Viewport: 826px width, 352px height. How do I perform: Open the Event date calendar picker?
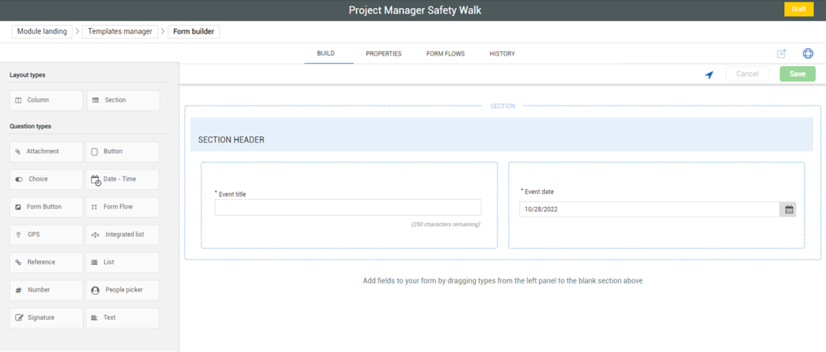789,210
